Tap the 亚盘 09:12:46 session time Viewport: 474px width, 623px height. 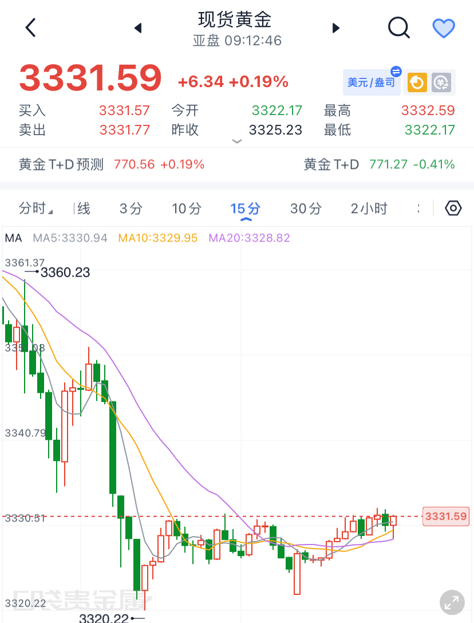[237, 41]
